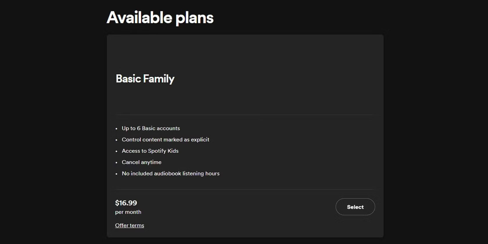Screen dimensions: 488x244
Task: Click the Available plans heading
Action: click(160, 17)
